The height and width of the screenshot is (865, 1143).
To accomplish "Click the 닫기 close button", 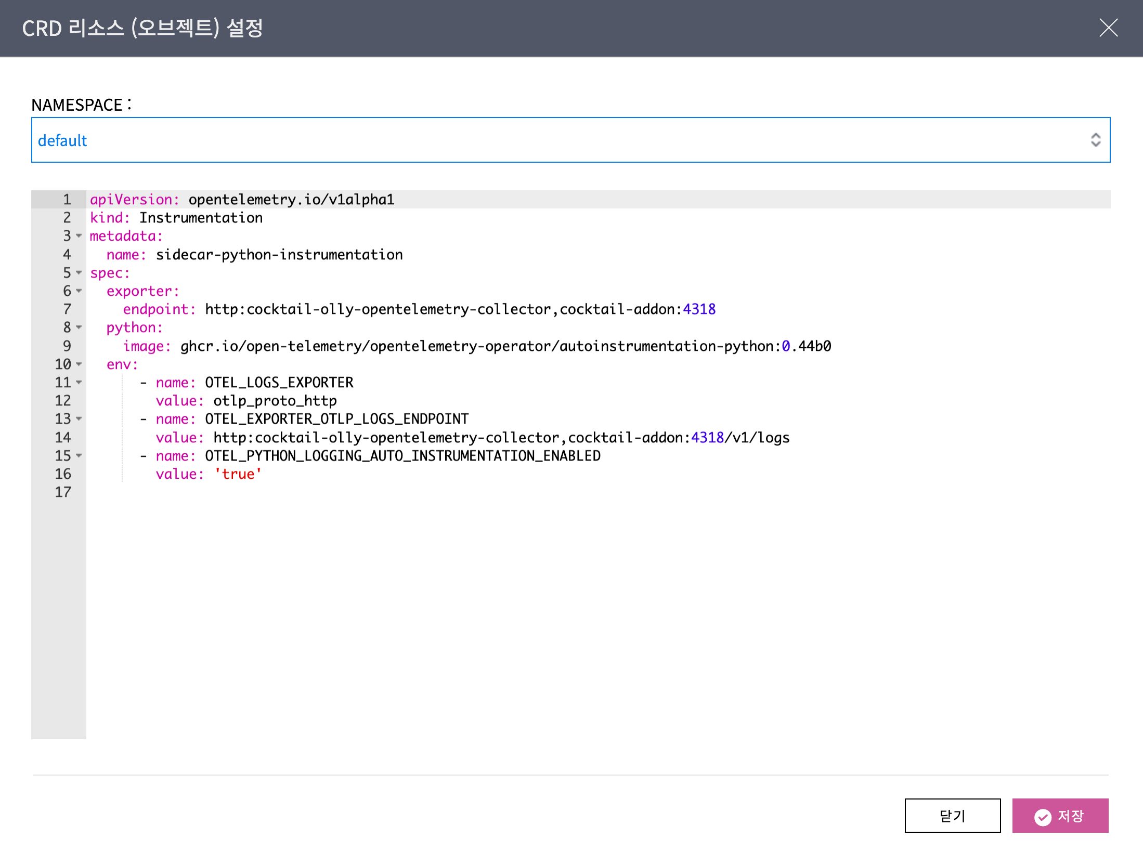I will coord(952,816).
